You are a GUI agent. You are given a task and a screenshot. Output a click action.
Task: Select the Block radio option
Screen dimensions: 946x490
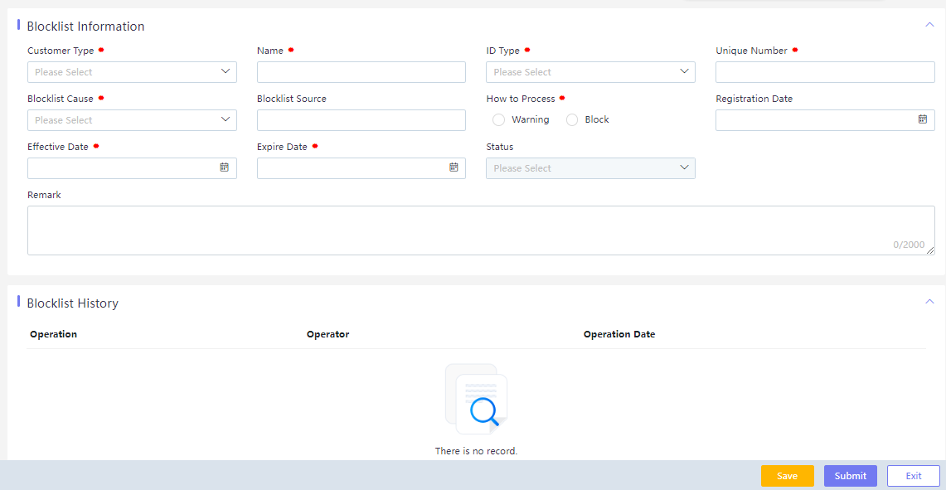[572, 120]
